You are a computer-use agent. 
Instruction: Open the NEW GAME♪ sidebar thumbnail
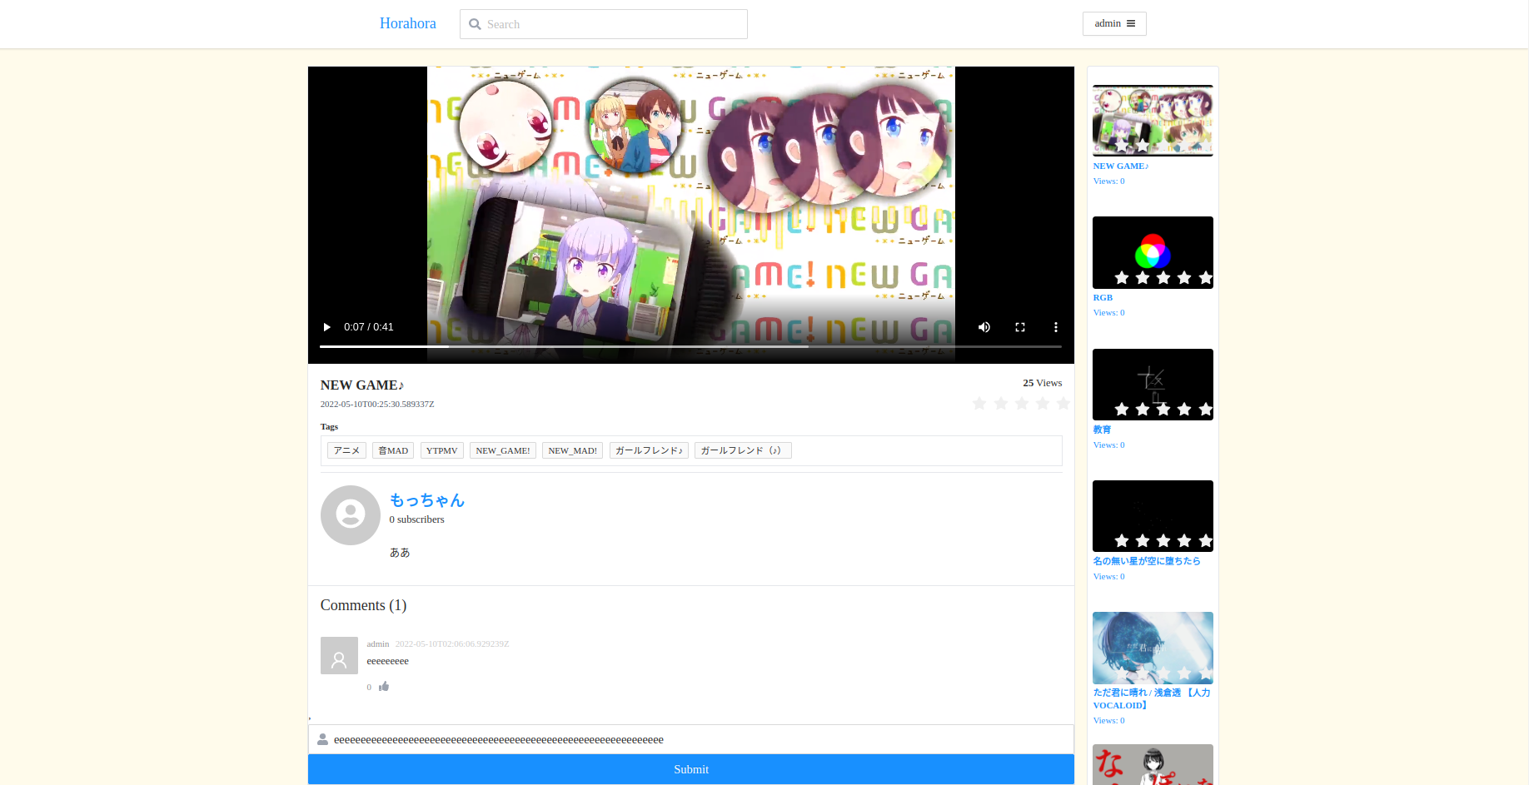(1153, 121)
